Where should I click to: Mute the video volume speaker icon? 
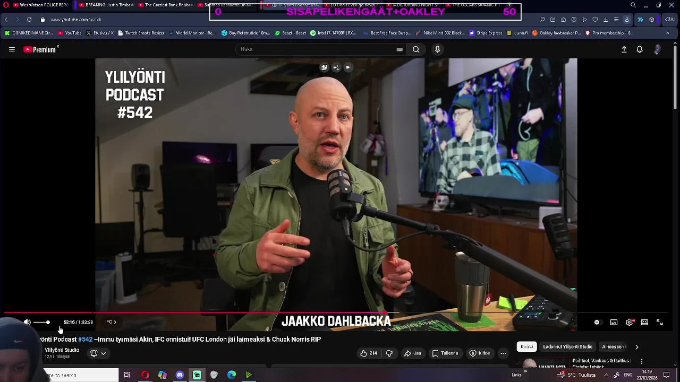pos(27,322)
